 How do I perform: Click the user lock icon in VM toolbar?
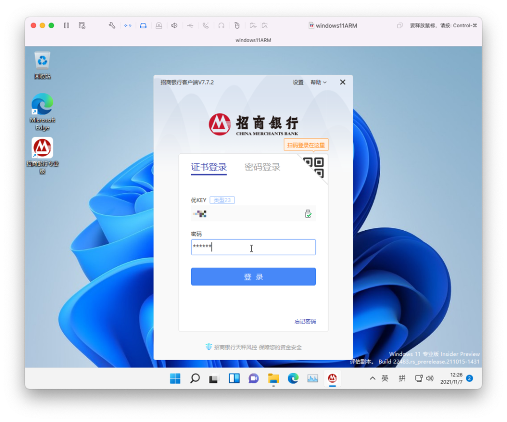[159, 25]
